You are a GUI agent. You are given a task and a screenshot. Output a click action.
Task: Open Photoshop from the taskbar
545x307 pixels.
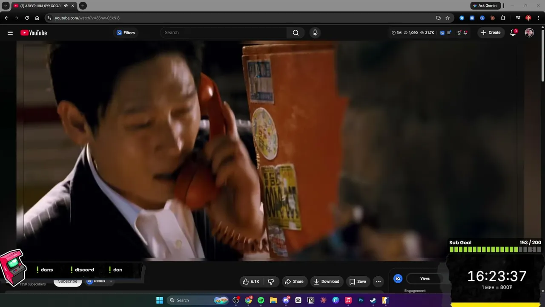[361, 300]
